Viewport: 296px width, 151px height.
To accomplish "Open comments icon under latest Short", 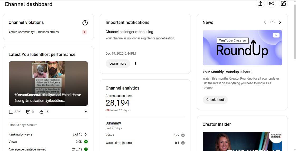I will [x=28, y=112].
